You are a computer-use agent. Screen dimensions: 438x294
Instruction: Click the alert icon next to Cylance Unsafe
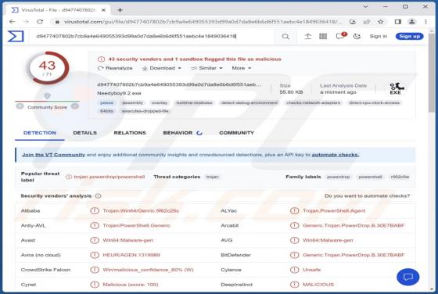click(x=294, y=270)
